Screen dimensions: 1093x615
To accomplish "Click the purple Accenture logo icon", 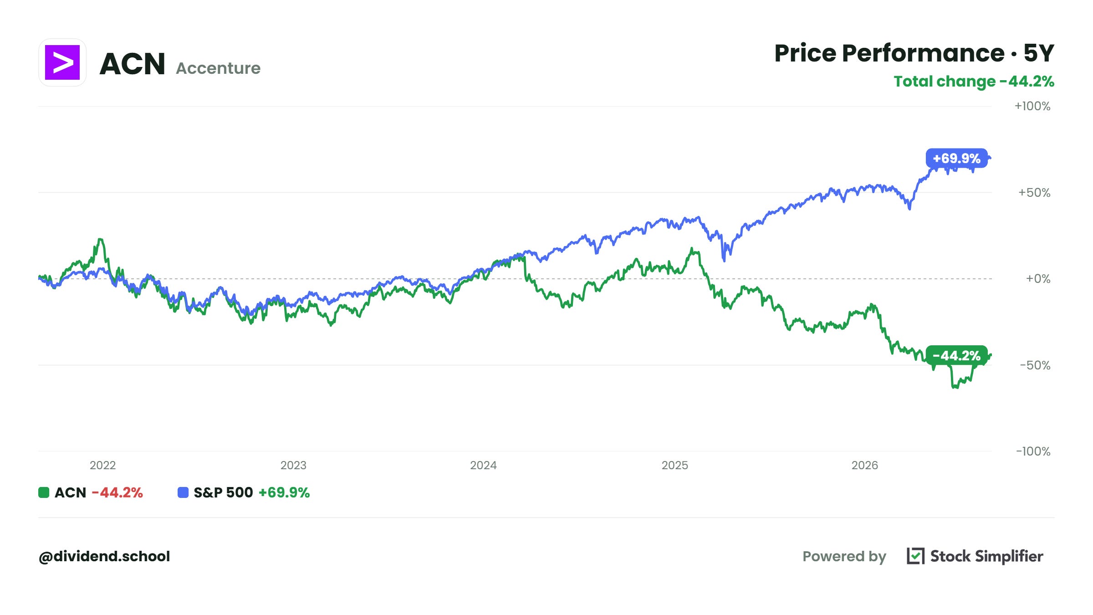I will tap(62, 62).
